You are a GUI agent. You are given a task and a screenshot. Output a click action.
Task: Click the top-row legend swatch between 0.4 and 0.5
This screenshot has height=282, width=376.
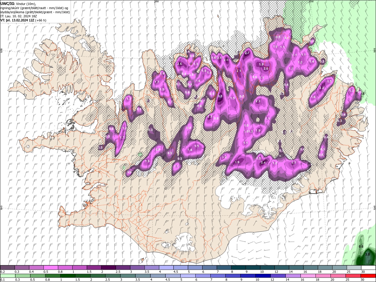coord(36,268)
